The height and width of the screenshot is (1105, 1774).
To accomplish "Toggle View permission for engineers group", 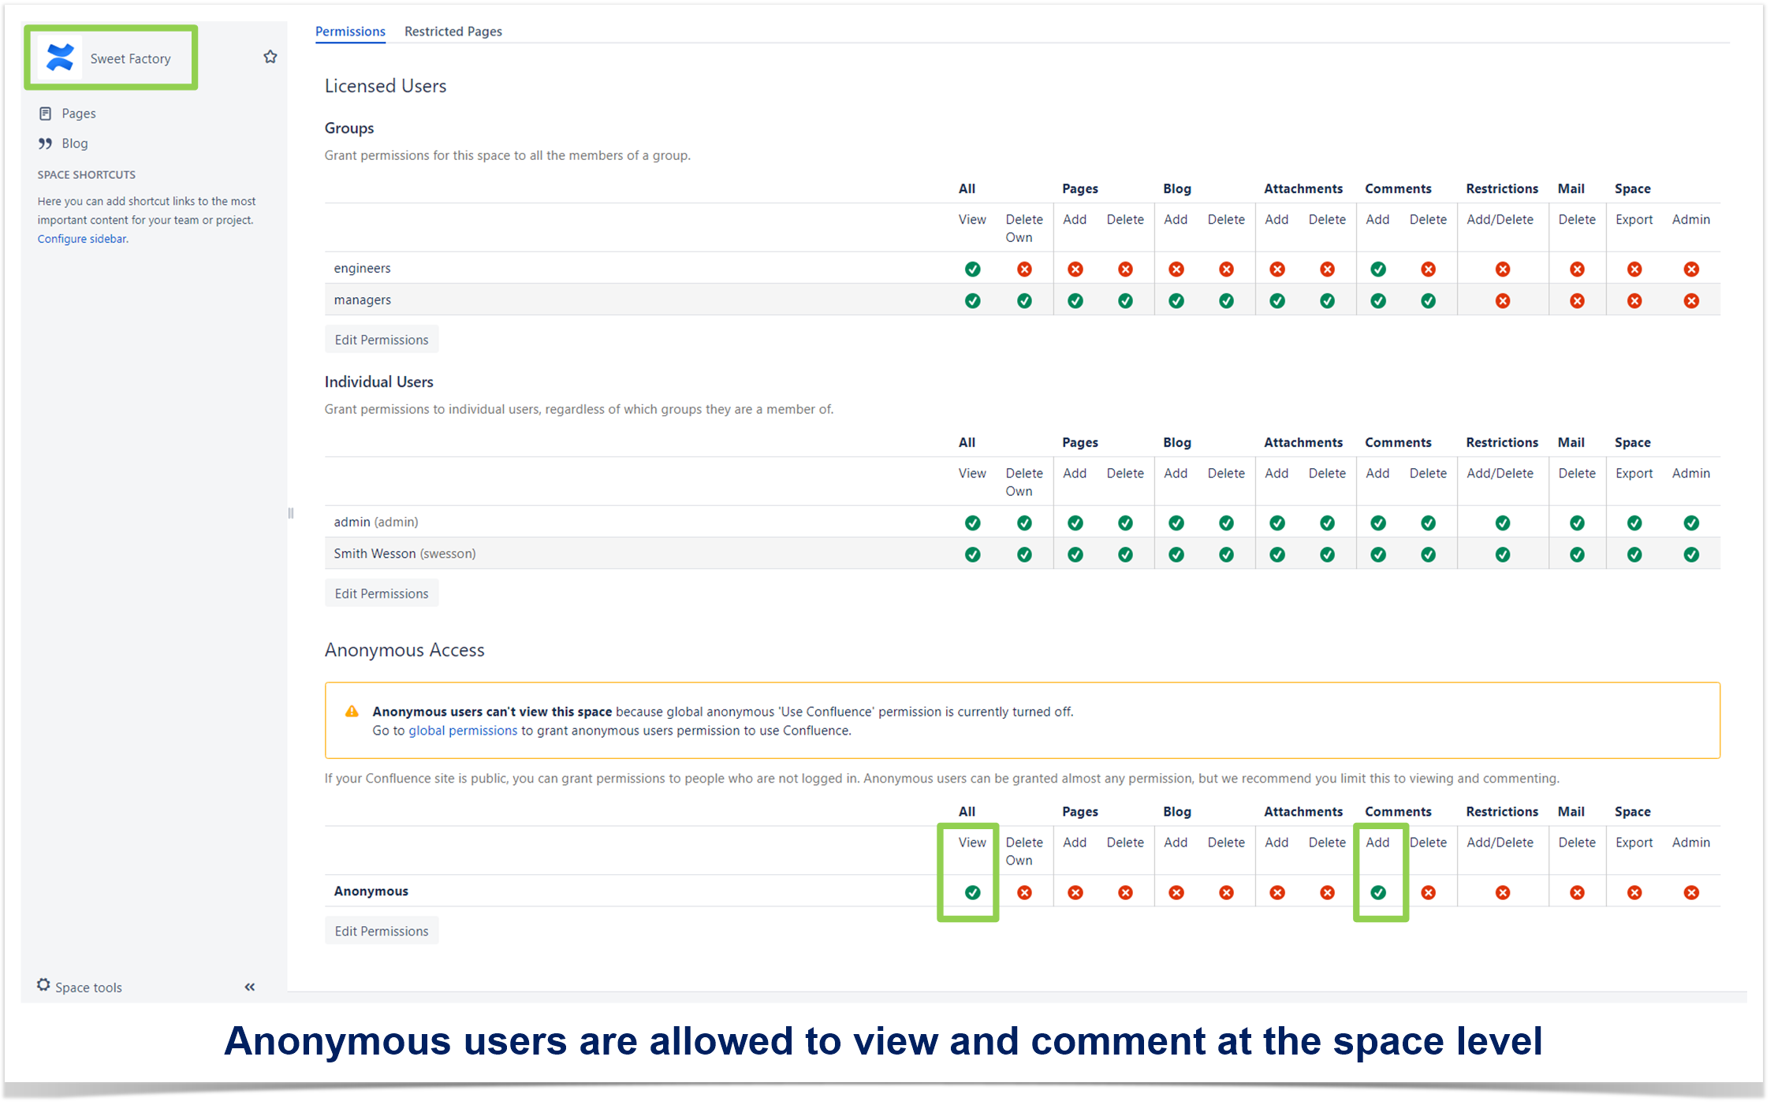I will pos(971,267).
